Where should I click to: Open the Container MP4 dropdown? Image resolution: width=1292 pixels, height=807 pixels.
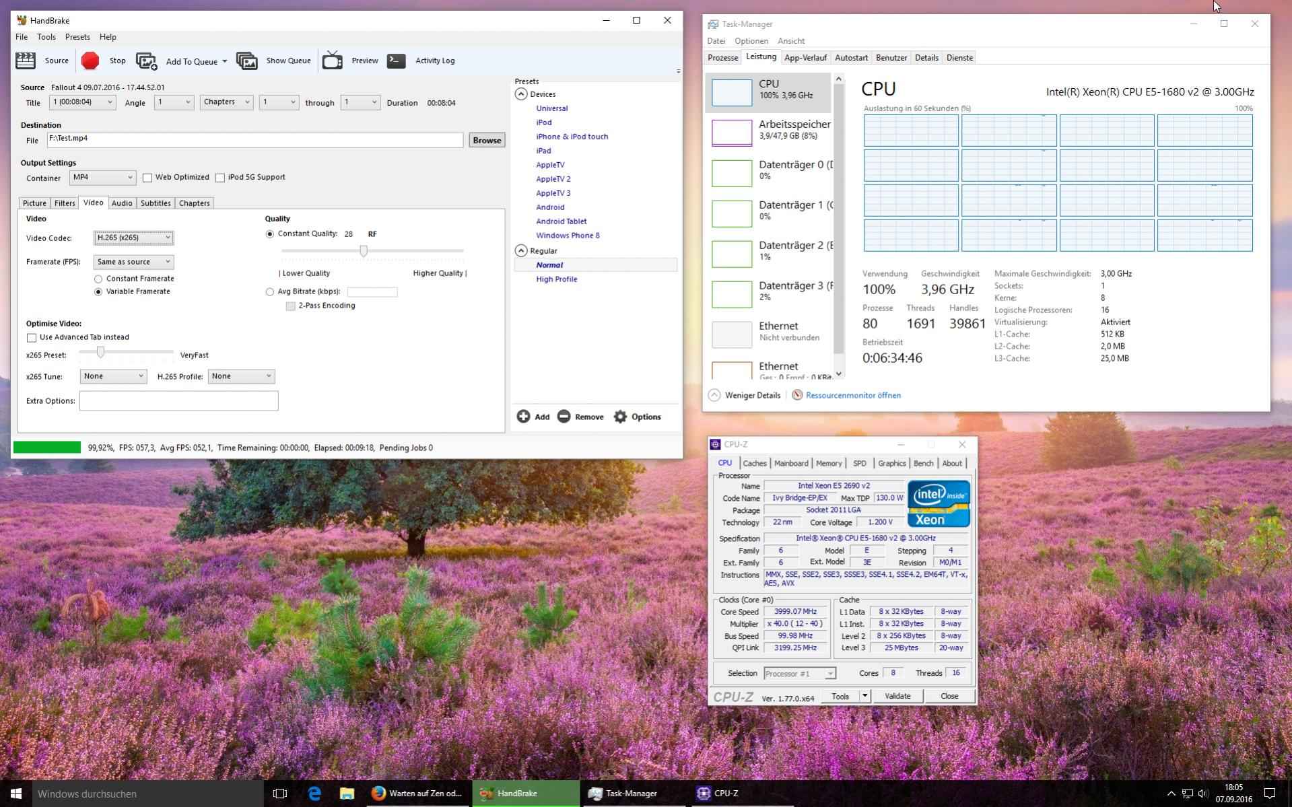click(x=102, y=178)
